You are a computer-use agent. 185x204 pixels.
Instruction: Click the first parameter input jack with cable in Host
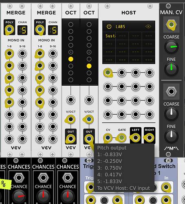click(x=108, y=73)
